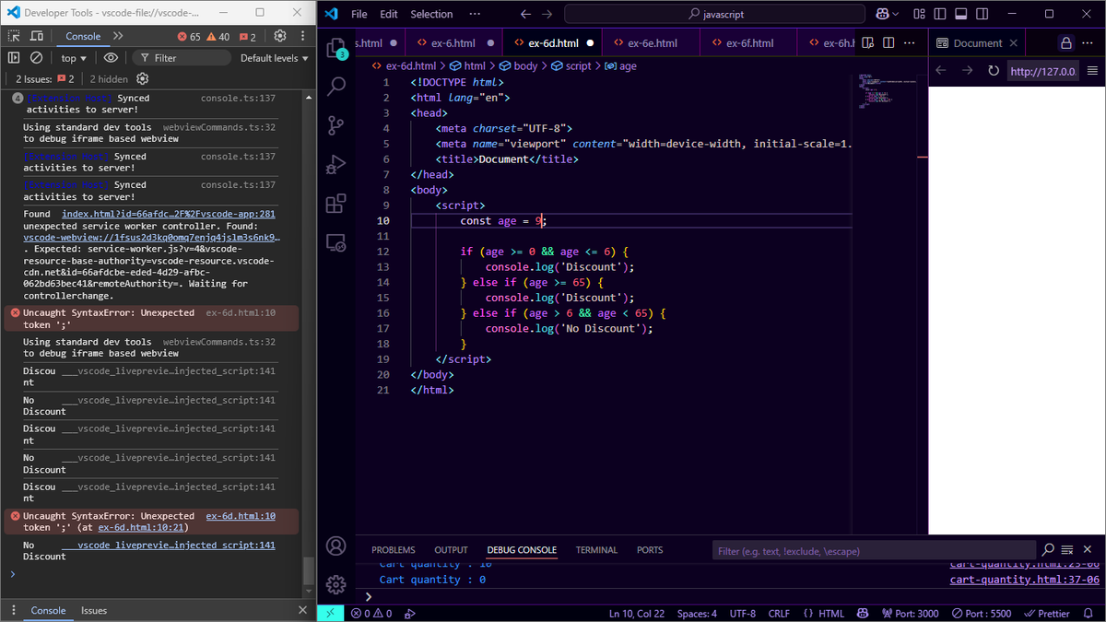This screenshot has width=1106, height=622.
Task: Clear the console in DevTools
Action: pos(37,58)
